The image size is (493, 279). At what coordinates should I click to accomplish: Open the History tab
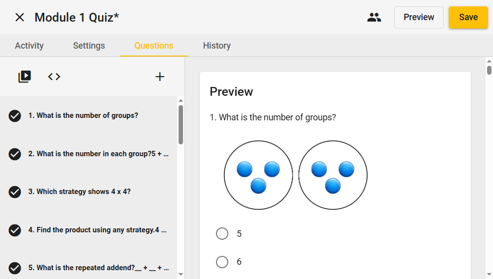217,46
